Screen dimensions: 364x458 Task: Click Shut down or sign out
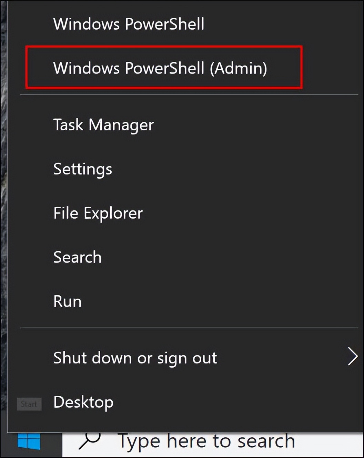[x=135, y=358]
